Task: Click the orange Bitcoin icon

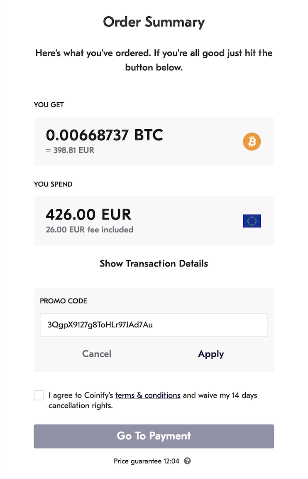Action: (x=252, y=142)
